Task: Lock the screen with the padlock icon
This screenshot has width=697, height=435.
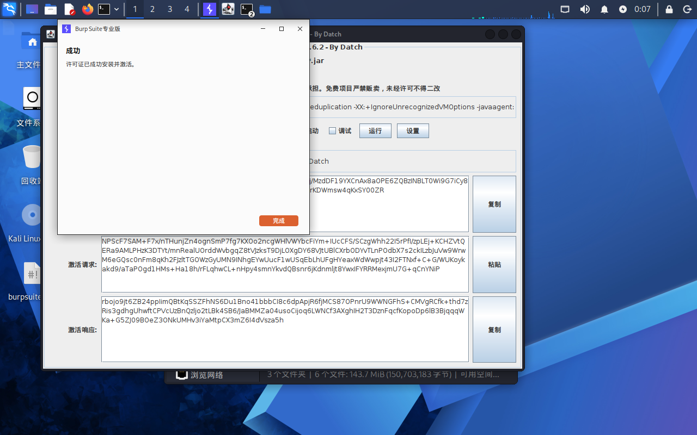Action: pyautogui.click(x=669, y=9)
